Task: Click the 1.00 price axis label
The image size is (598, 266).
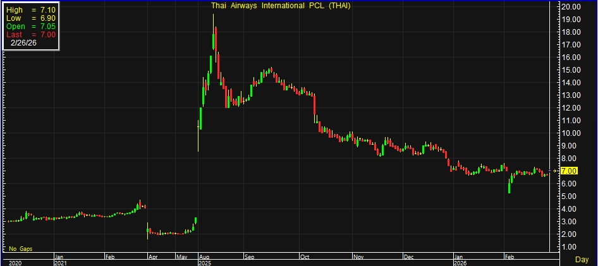Action: (x=572, y=247)
